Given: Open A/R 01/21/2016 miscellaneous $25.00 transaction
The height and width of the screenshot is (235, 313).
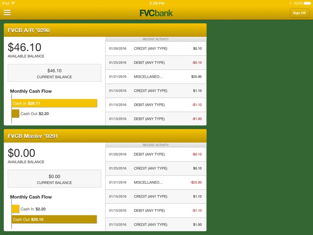Looking at the screenshot, I should 156,77.
